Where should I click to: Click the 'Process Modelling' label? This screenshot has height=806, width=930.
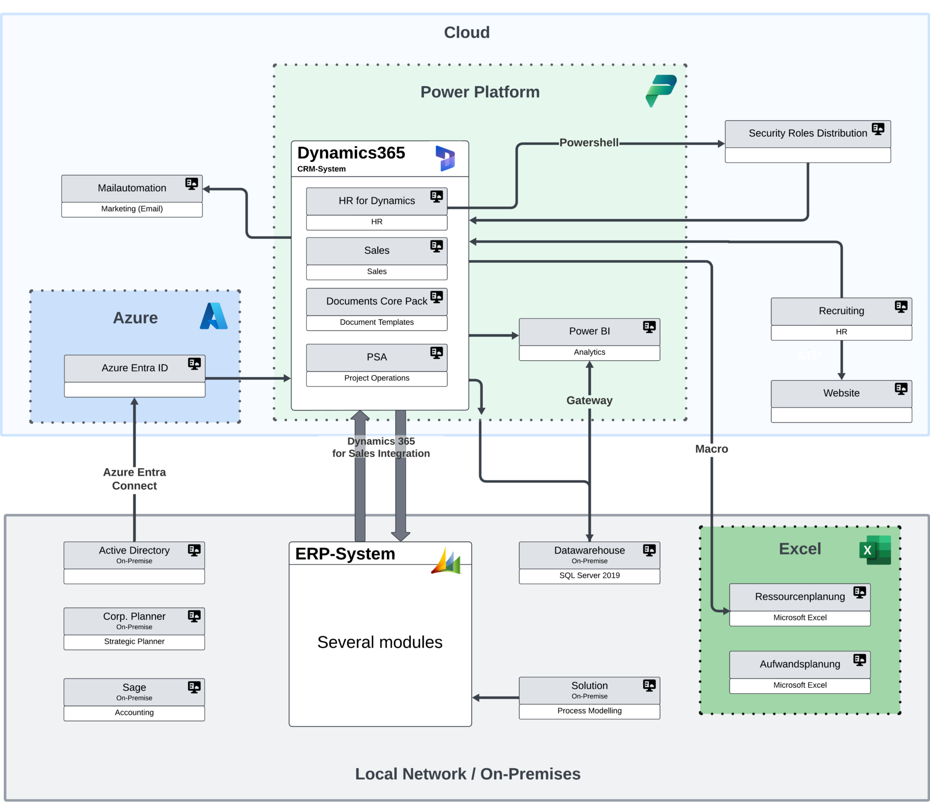[x=589, y=711]
